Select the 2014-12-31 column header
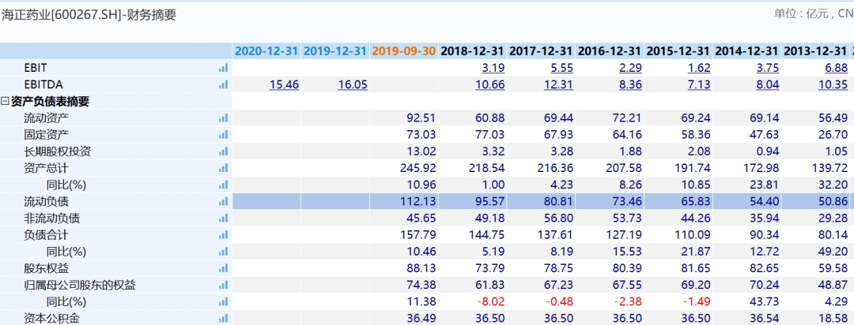 746,51
